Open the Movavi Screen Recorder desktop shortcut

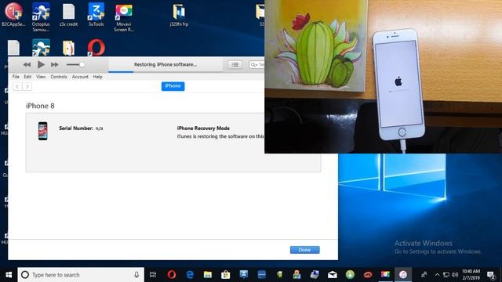pos(124,17)
